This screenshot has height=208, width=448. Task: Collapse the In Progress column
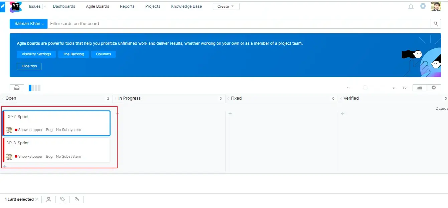click(116, 98)
